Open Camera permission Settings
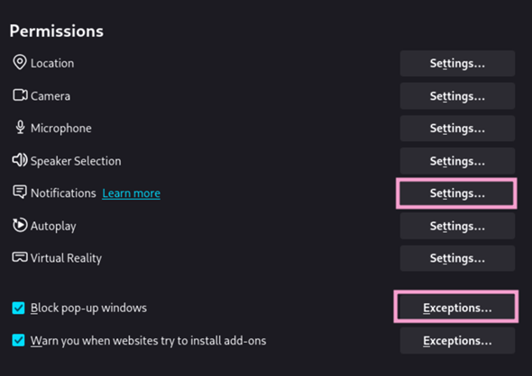The height and width of the screenshot is (376, 532). (x=457, y=96)
